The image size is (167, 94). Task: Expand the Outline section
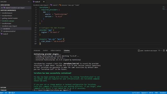click(x=3, y=87)
